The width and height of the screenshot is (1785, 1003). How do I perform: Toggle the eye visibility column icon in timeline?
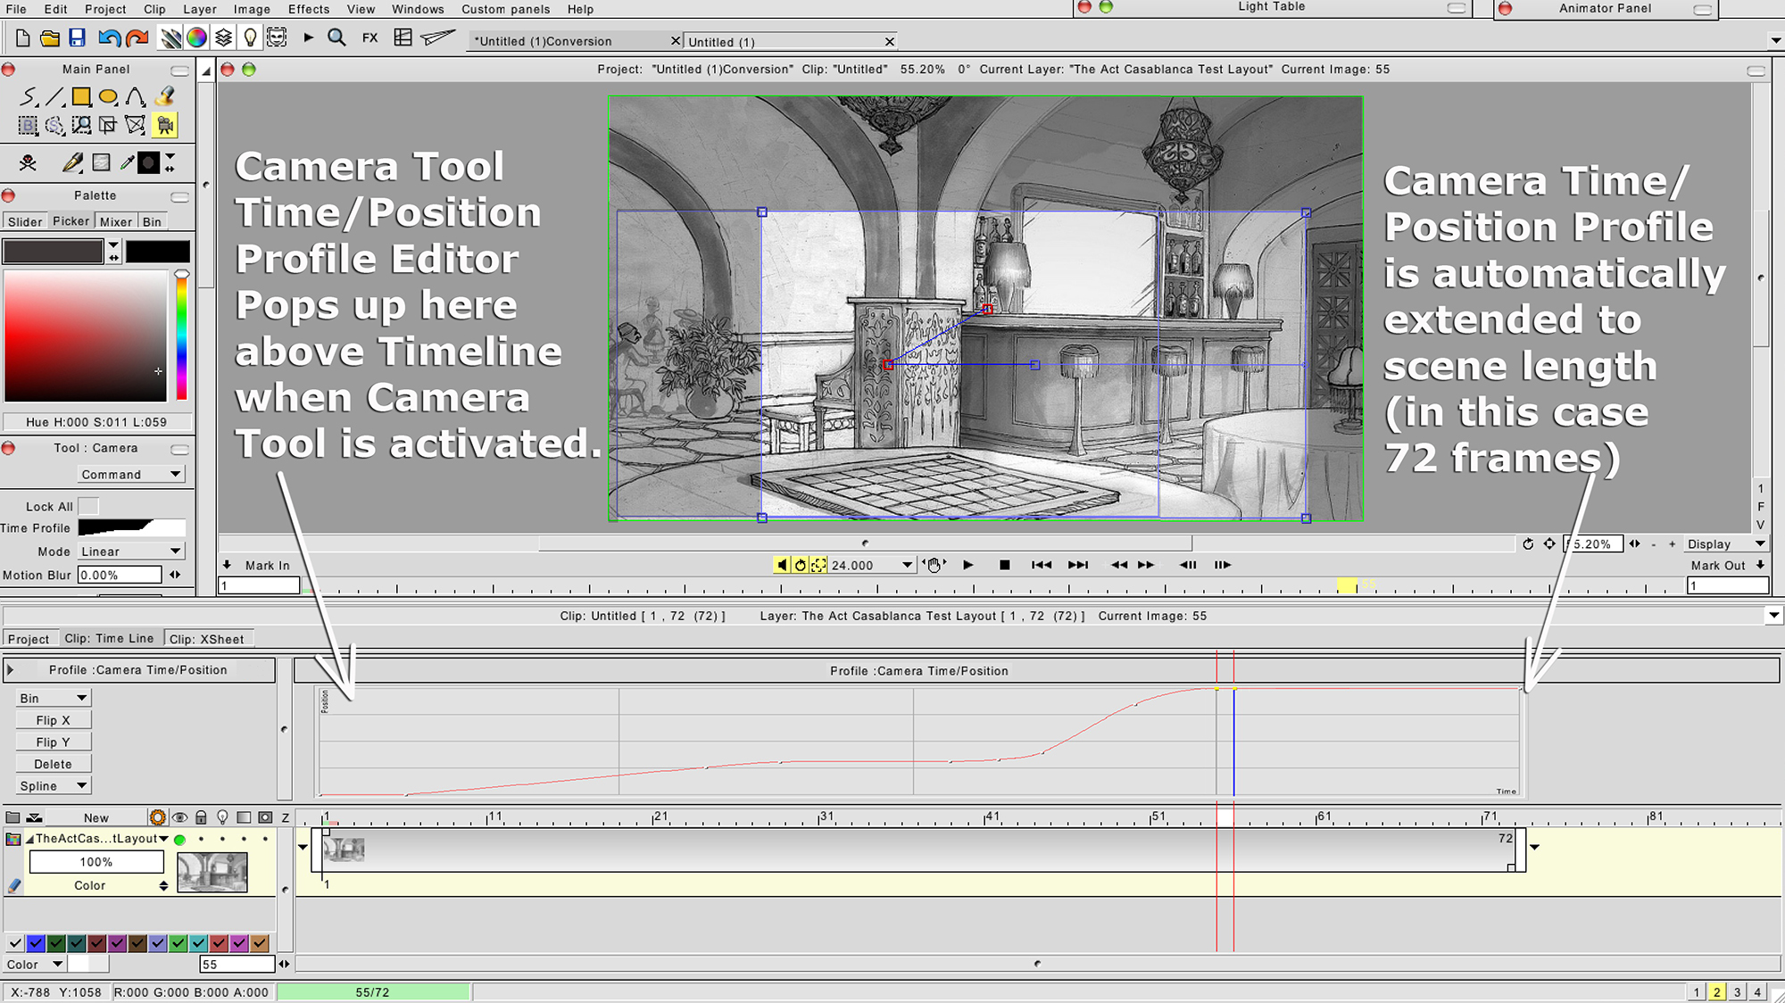coord(179,817)
